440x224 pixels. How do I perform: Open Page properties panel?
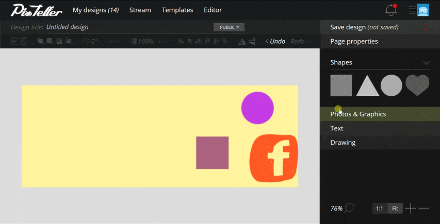point(380,41)
